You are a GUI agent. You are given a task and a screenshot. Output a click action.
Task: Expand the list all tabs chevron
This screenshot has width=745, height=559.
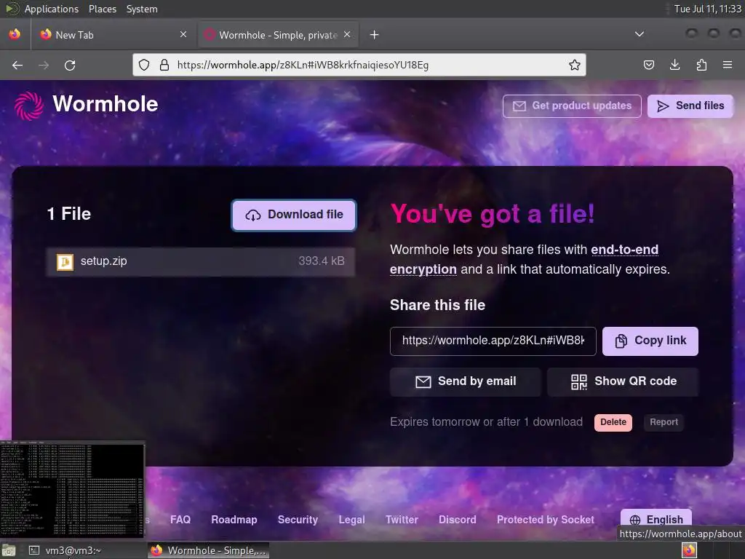(640, 34)
